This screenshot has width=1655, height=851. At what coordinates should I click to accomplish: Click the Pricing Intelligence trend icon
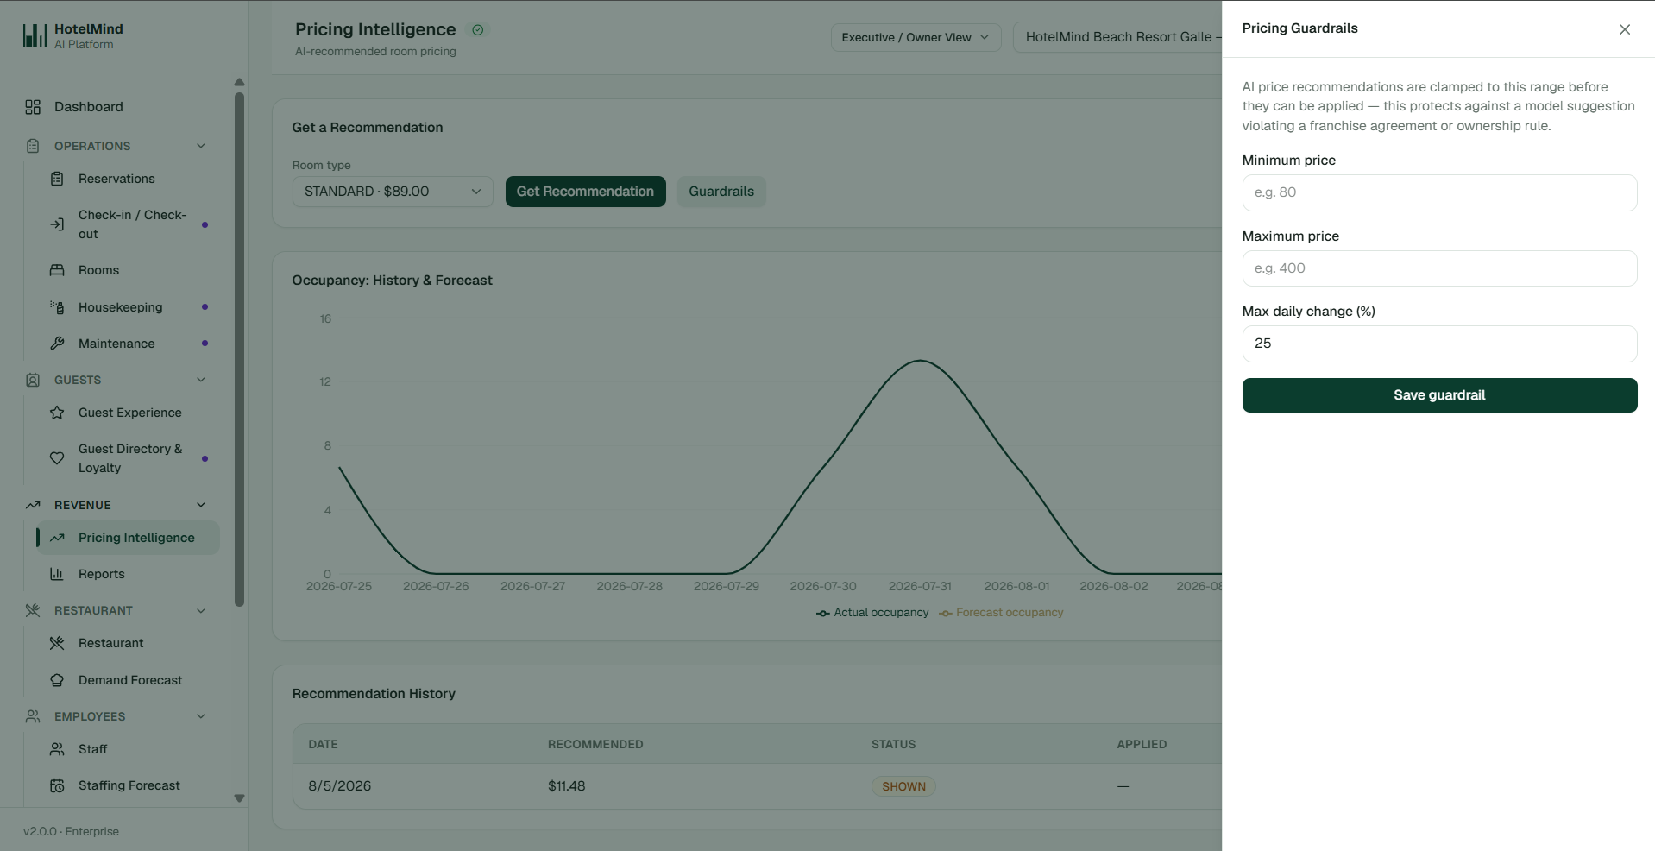(57, 538)
